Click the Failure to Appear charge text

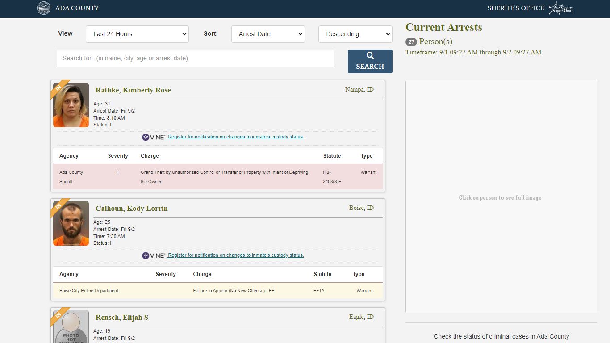click(x=234, y=291)
